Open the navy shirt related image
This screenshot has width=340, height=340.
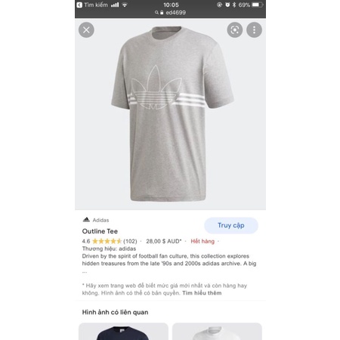click(123, 332)
